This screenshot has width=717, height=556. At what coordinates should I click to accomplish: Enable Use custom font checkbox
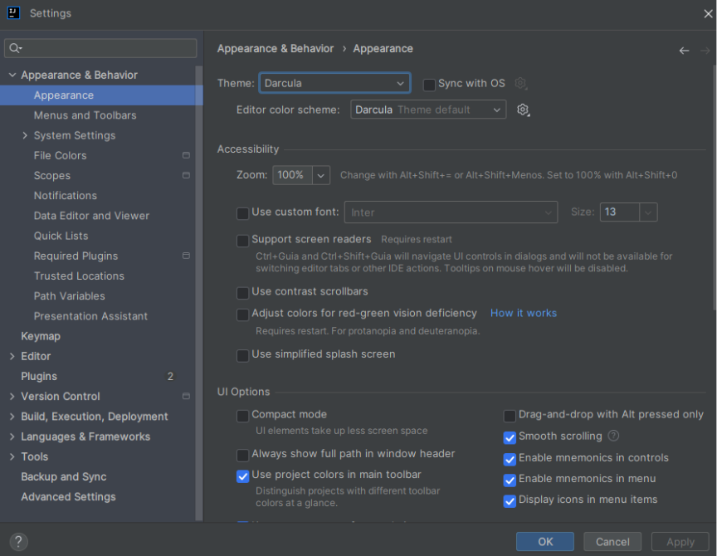242,213
